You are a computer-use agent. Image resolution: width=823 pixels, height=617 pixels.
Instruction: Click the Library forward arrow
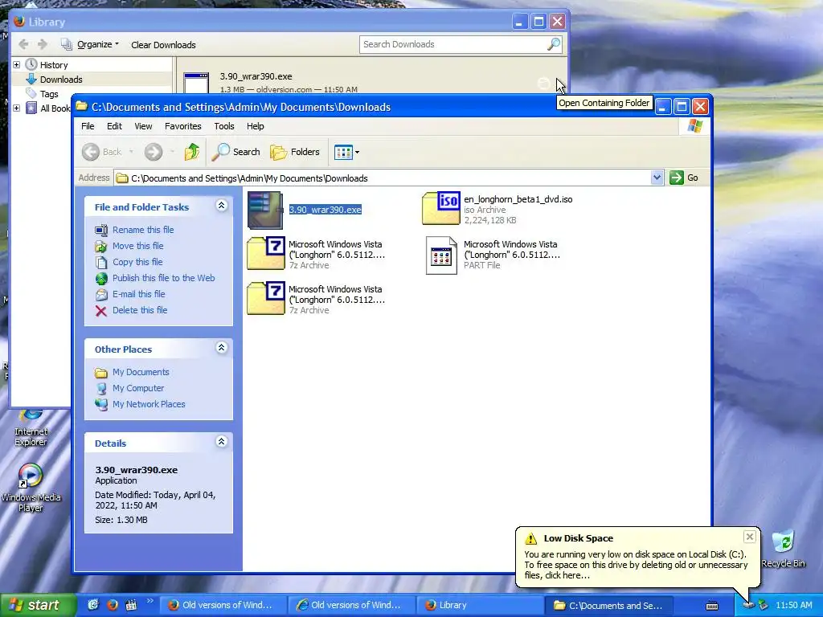(43, 45)
